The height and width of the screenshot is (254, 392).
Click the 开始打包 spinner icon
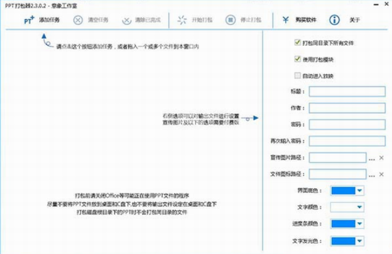pyautogui.click(x=182, y=20)
